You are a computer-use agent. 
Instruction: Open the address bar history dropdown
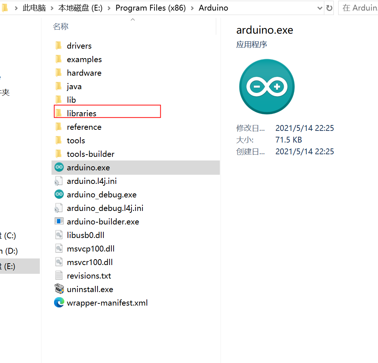point(320,8)
